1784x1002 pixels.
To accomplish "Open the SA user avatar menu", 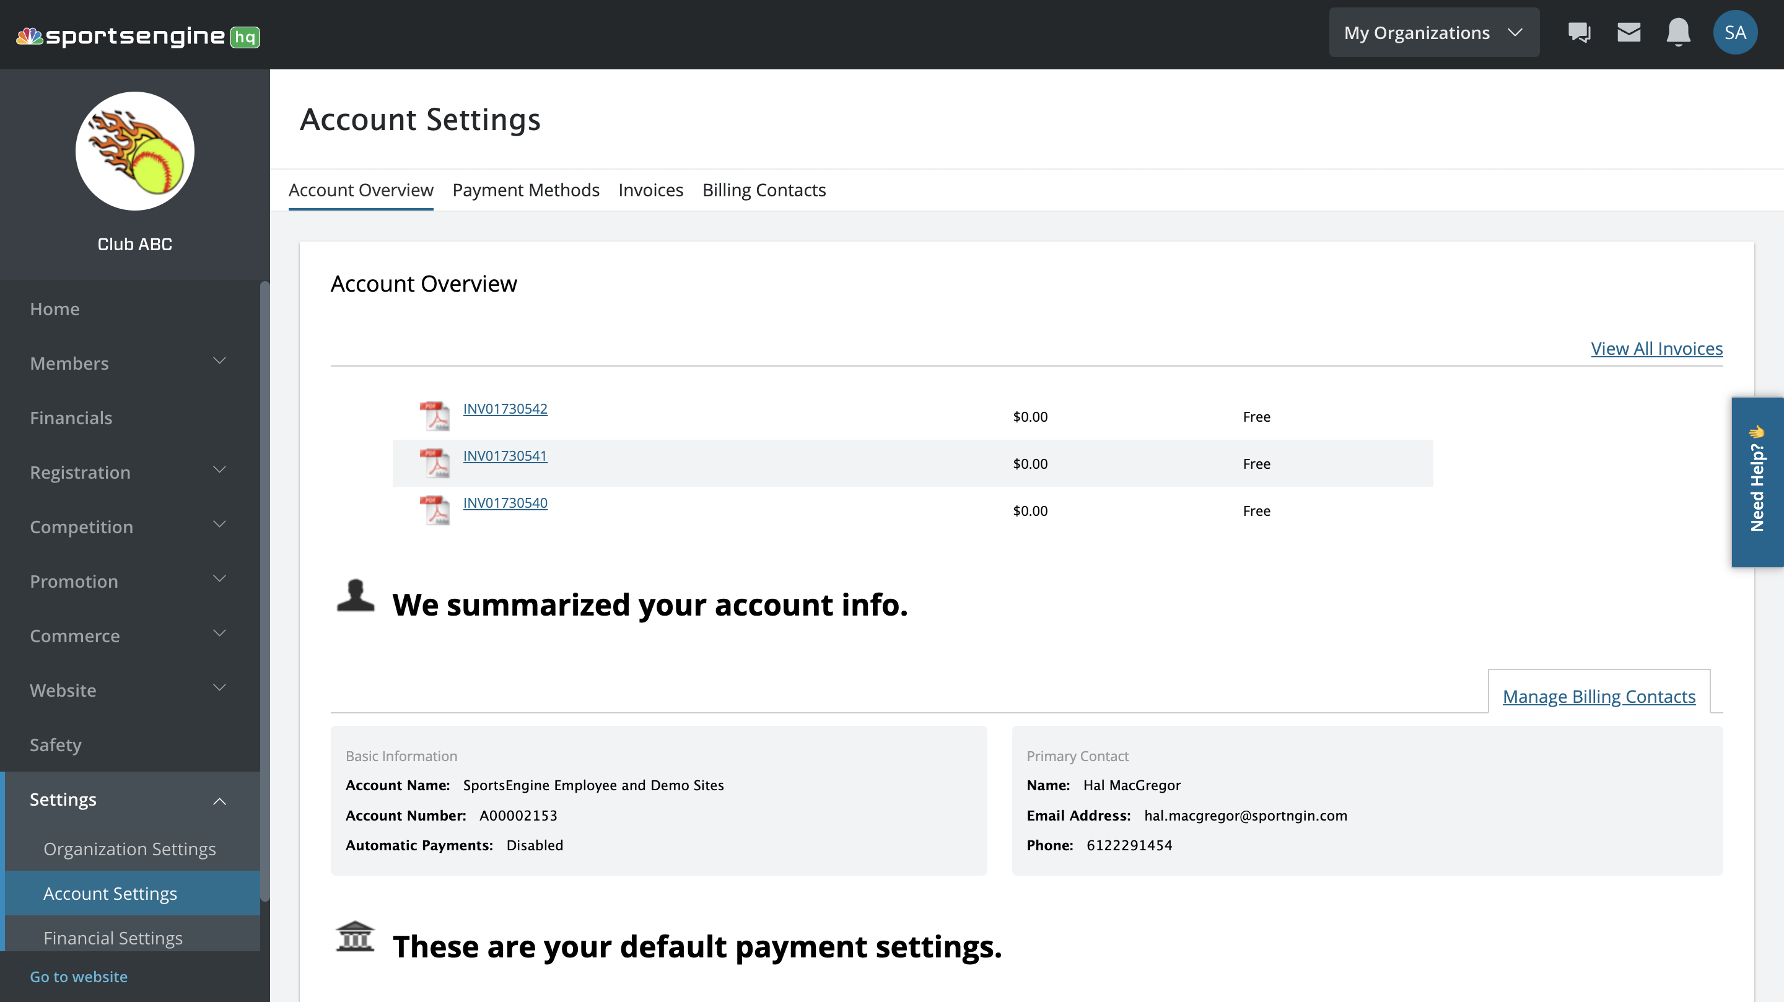I will click(x=1735, y=33).
